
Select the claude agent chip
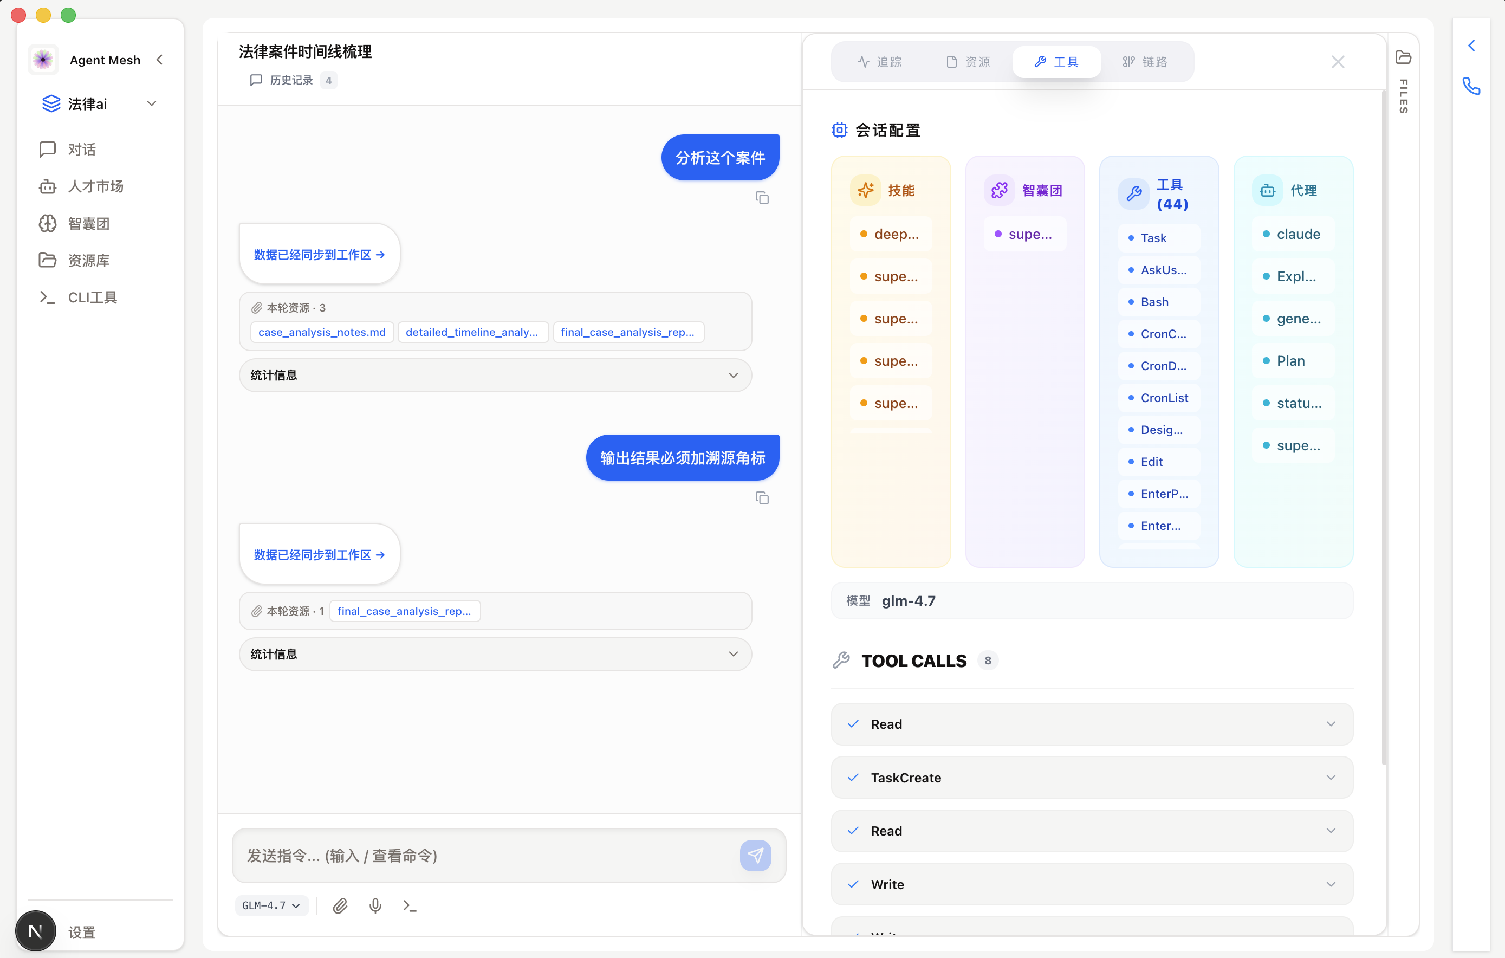(x=1293, y=234)
